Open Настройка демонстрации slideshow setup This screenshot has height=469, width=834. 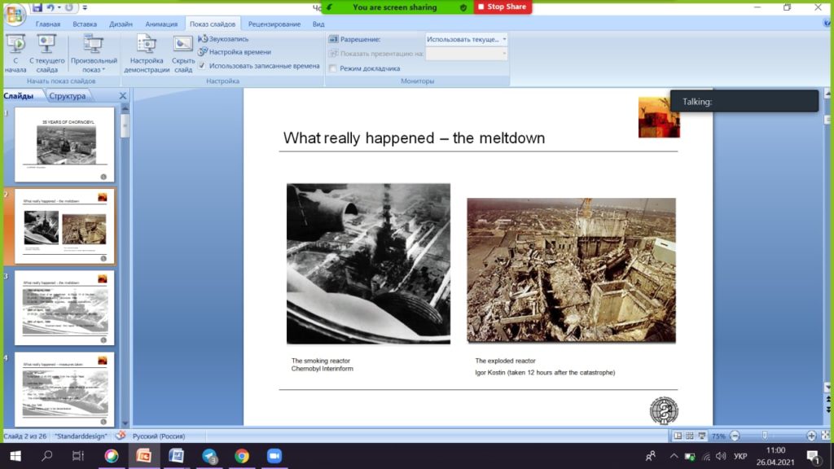click(147, 53)
